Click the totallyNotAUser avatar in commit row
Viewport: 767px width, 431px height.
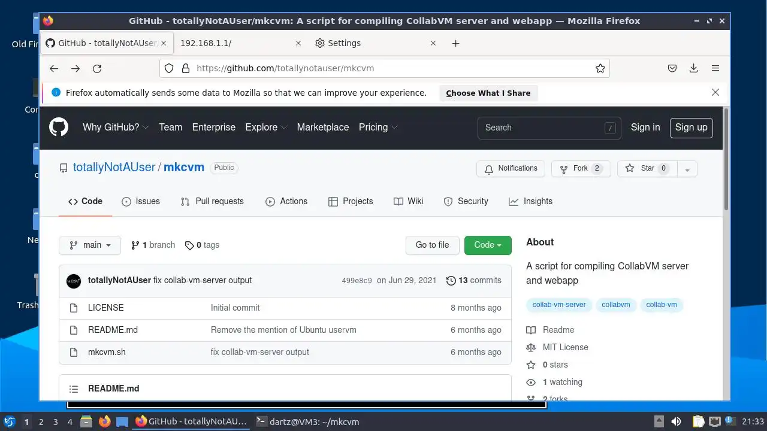[74, 280]
